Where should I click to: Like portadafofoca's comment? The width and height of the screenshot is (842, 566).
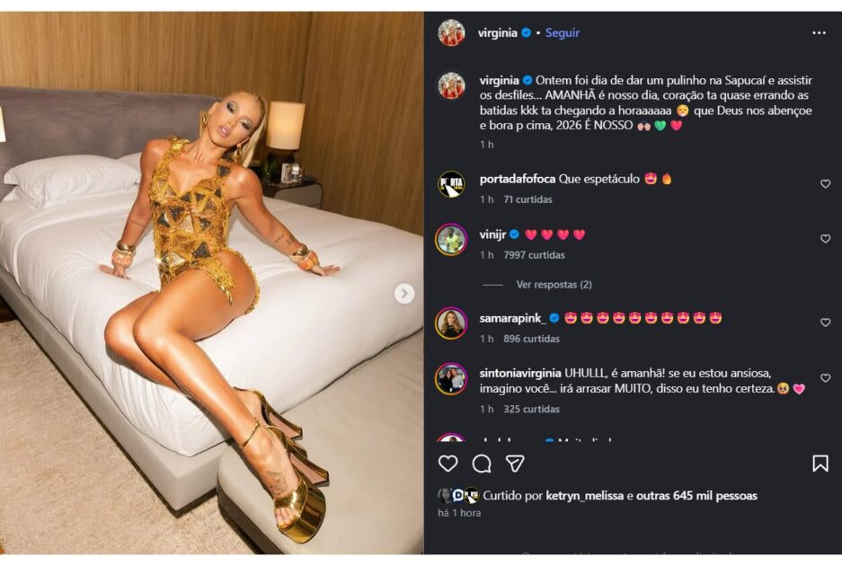click(x=825, y=184)
